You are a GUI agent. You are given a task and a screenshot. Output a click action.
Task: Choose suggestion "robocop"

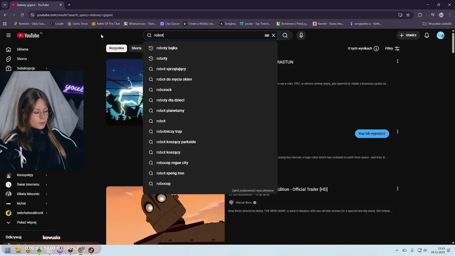(x=210, y=183)
